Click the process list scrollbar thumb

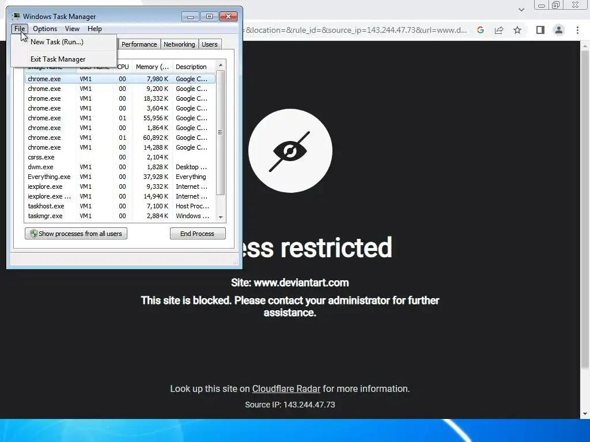coord(221,132)
